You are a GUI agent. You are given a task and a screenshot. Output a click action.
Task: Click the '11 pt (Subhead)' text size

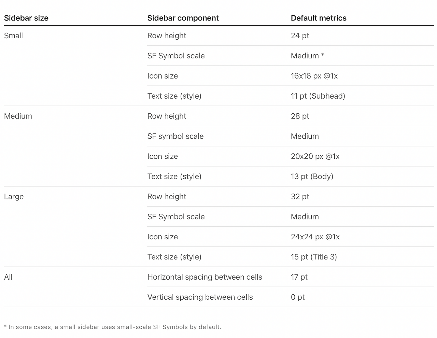pyautogui.click(x=318, y=96)
